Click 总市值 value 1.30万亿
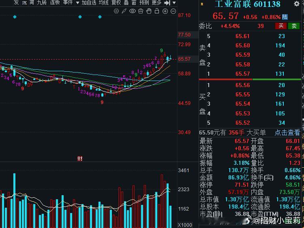This screenshot has width=304, height=228. (237, 199)
